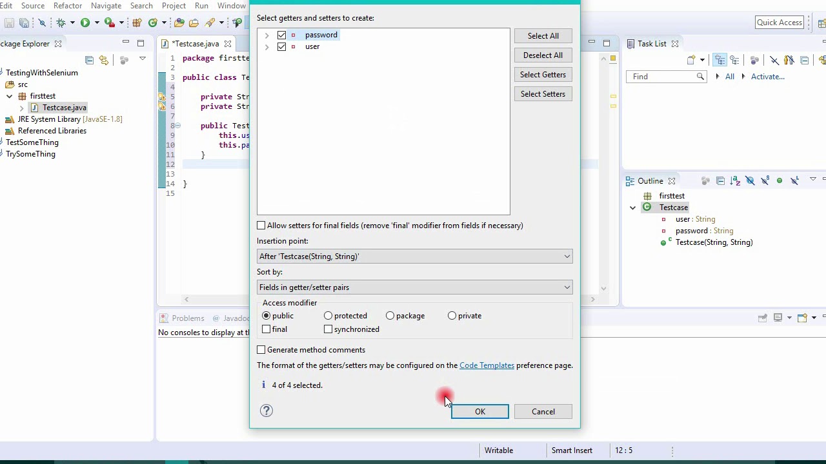
Task: Collapse Testcase class in Outline
Action: [633, 208]
